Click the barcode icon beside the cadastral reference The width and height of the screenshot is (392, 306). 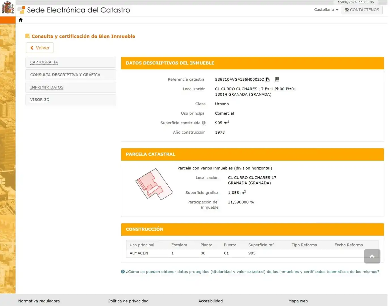pos(276,79)
